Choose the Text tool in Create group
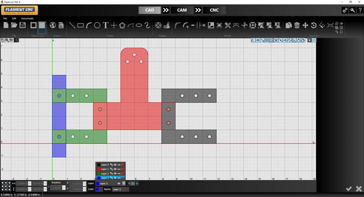 tap(106, 25)
